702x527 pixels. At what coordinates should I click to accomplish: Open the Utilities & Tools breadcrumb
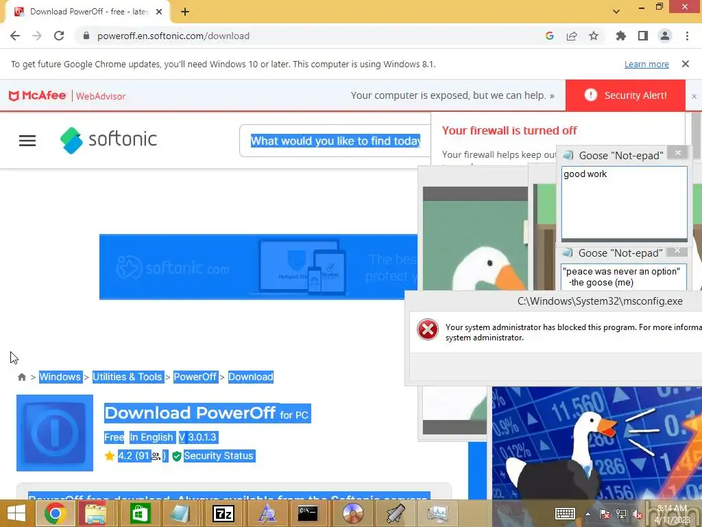click(x=127, y=377)
